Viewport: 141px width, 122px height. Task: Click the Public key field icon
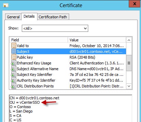tap(14, 57)
